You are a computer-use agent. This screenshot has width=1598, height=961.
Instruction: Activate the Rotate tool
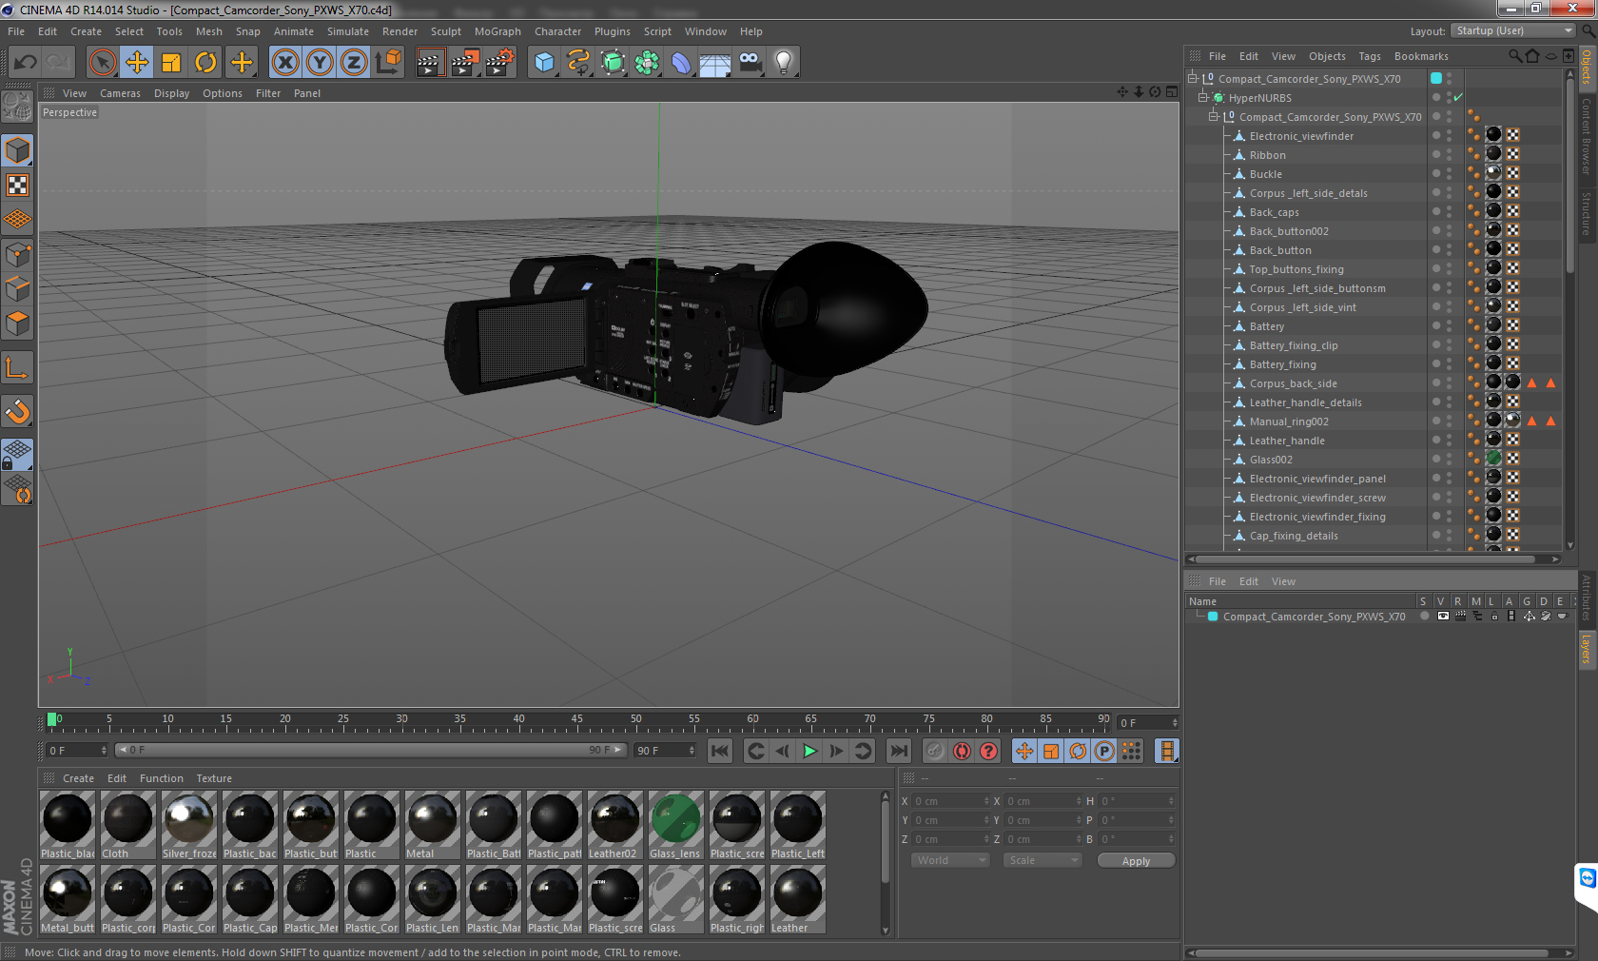pos(205,63)
